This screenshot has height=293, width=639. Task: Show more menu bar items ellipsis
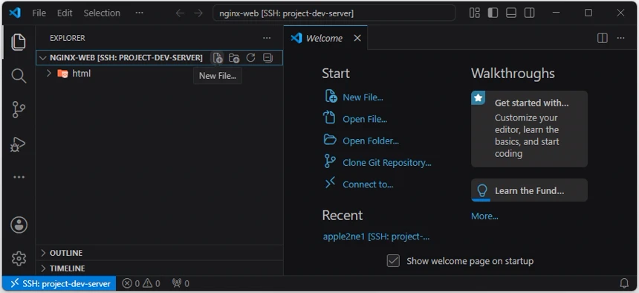140,13
